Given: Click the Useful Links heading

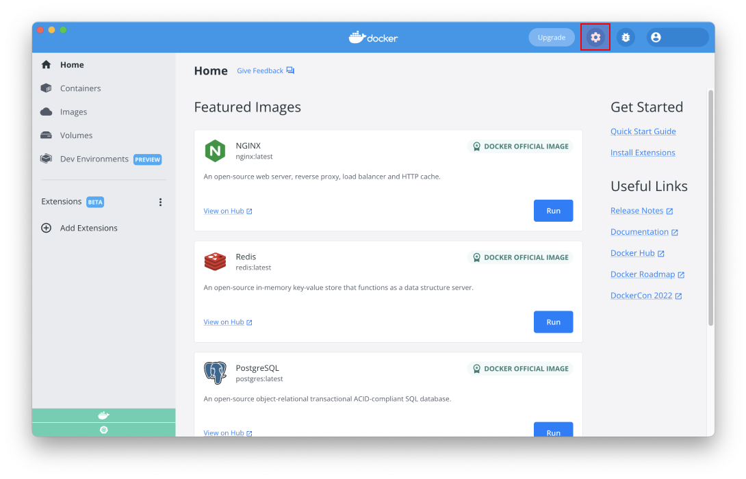Looking at the screenshot, I should click(649, 186).
